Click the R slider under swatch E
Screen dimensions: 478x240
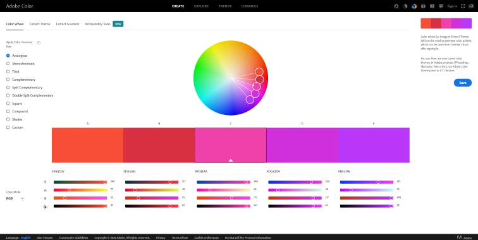coord(367,182)
